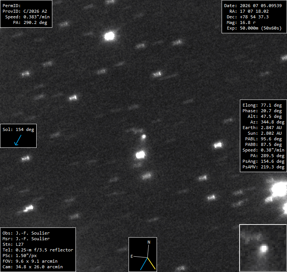287x272 pixels.
Task: Click the yellow line in the compass
Action: pos(152,263)
